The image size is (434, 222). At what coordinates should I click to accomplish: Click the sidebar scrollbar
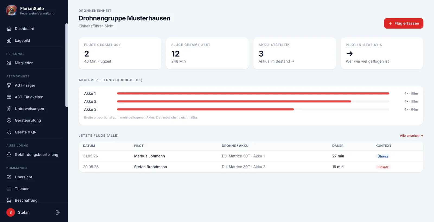point(66,65)
